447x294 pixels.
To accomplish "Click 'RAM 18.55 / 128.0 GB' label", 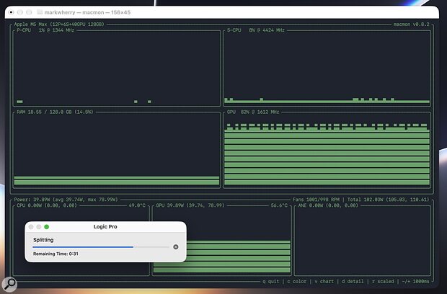I will click(55, 112).
